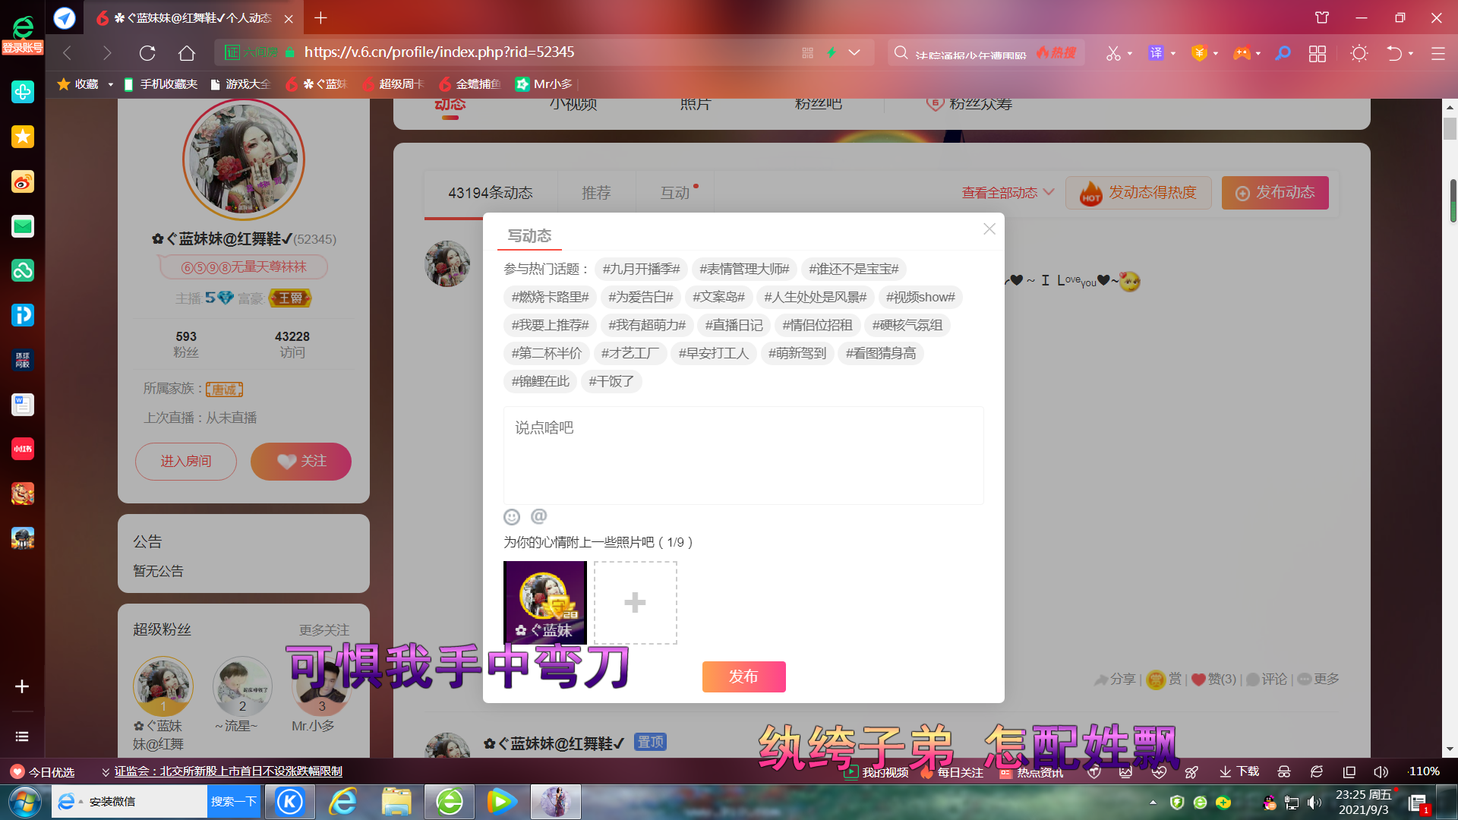
Task: Open Mr.小多 fan avatar
Action: [x=322, y=687]
